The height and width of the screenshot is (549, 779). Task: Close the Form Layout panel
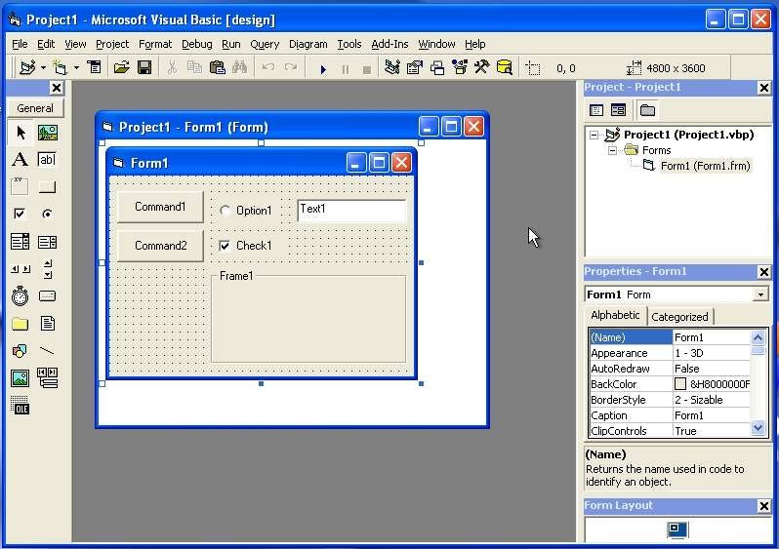coord(763,506)
